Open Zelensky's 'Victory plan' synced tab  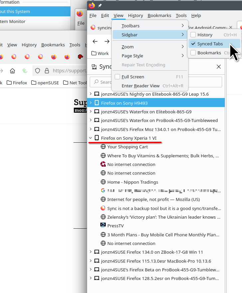[x=164, y=217]
